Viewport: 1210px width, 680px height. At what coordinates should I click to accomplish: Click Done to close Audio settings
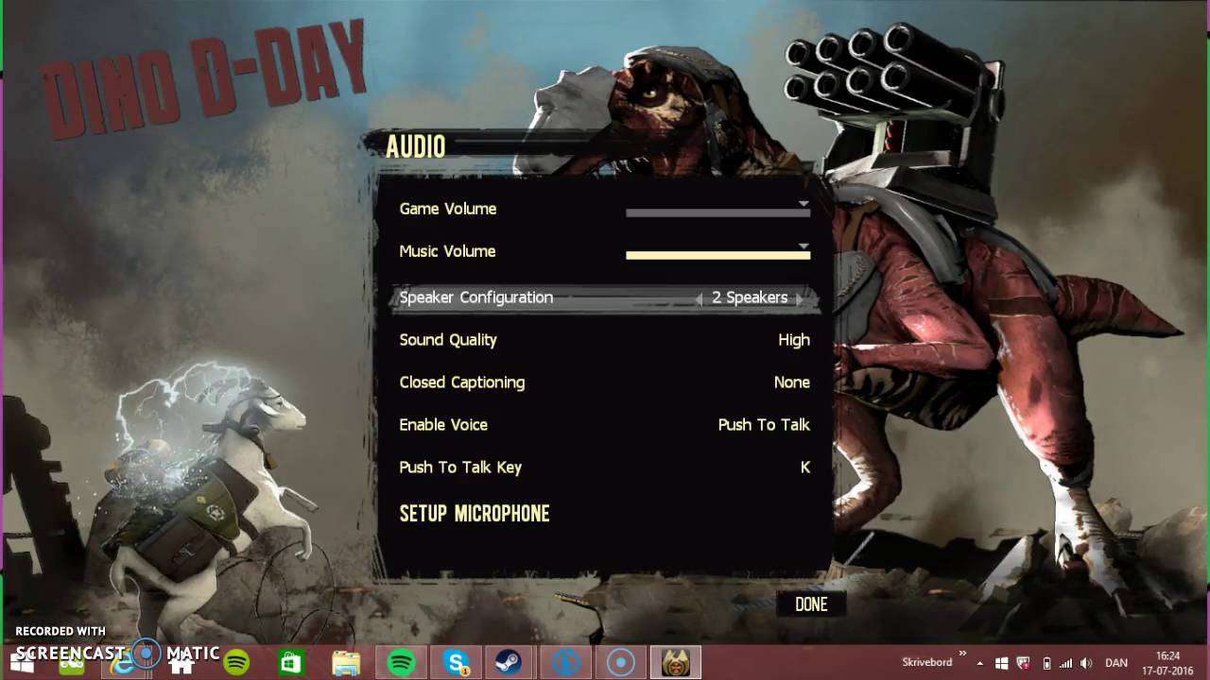tap(811, 604)
